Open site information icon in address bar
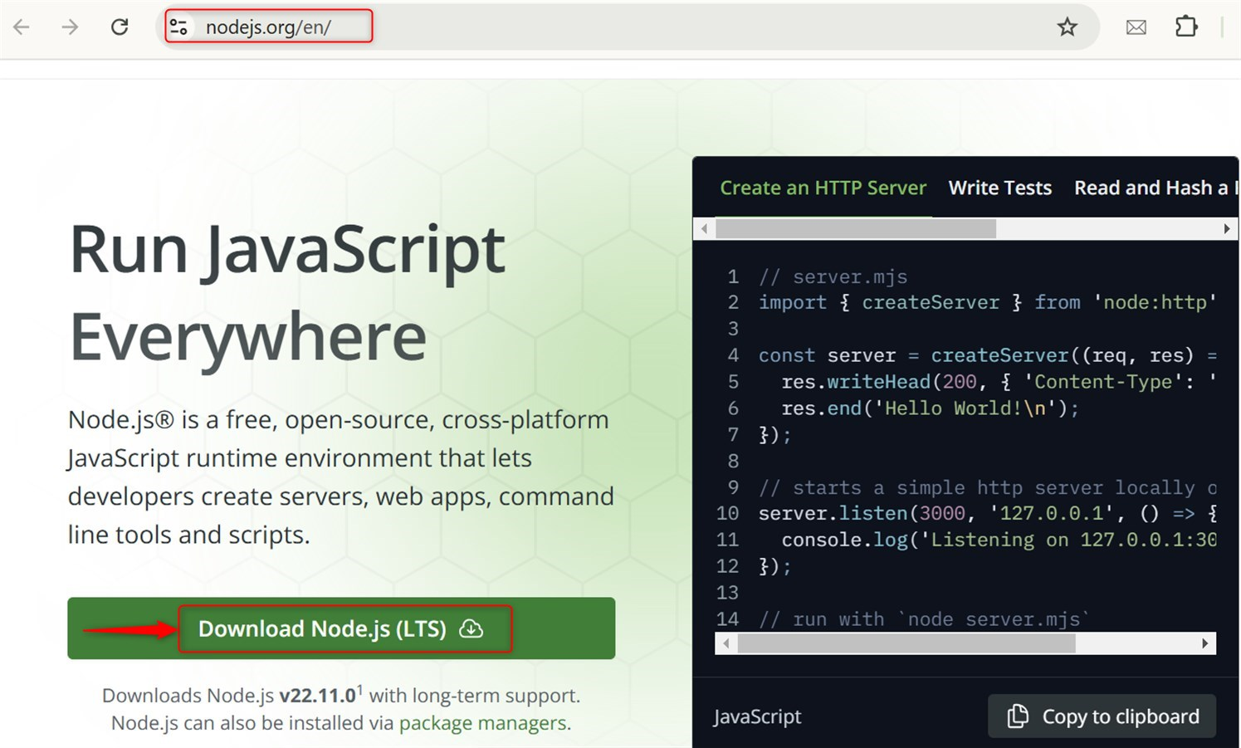This screenshot has width=1241, height=748. [x=178, y=27]
